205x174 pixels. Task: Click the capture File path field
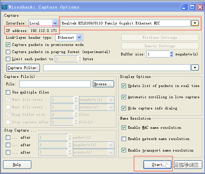(x=55, y=84)
